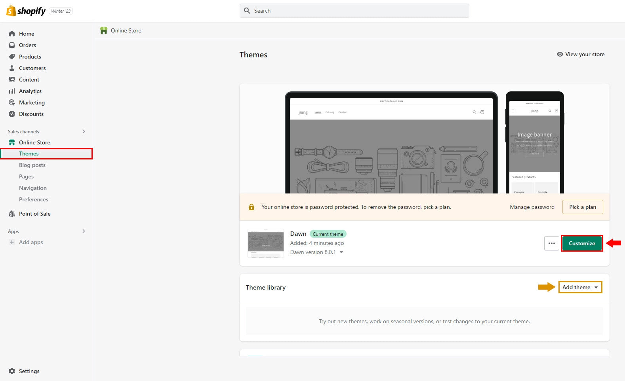
Task: Open the Add theme dropdown
Action: [580, 287]
